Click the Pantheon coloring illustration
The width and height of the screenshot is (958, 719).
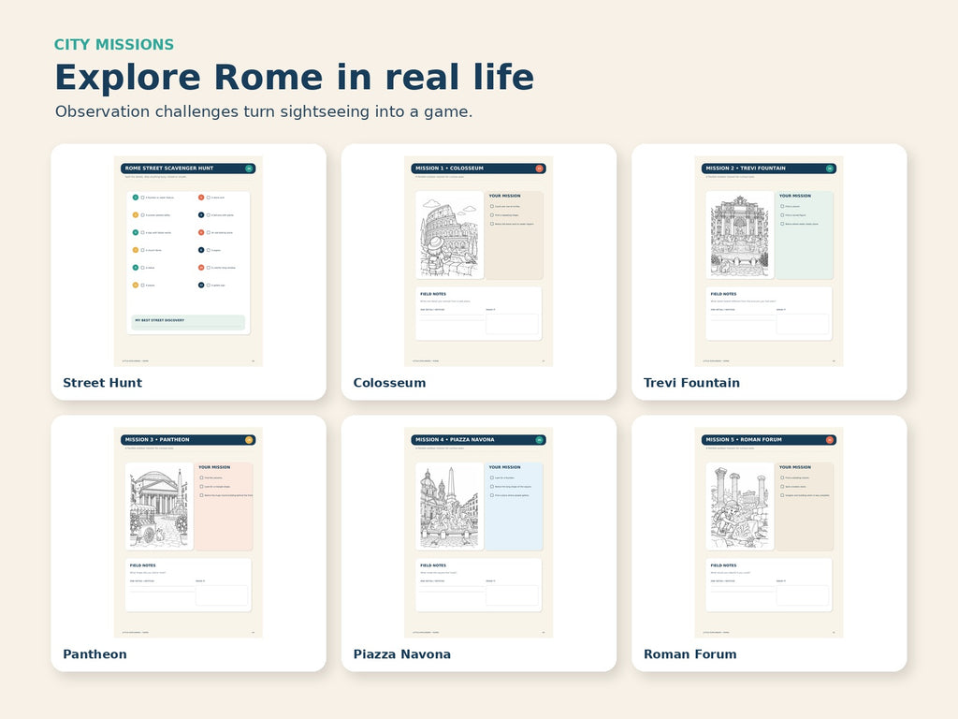pos(159,506)
